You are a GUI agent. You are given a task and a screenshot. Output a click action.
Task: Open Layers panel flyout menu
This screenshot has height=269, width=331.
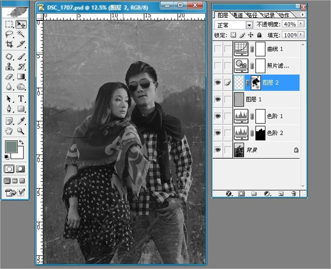click(302, 15)
